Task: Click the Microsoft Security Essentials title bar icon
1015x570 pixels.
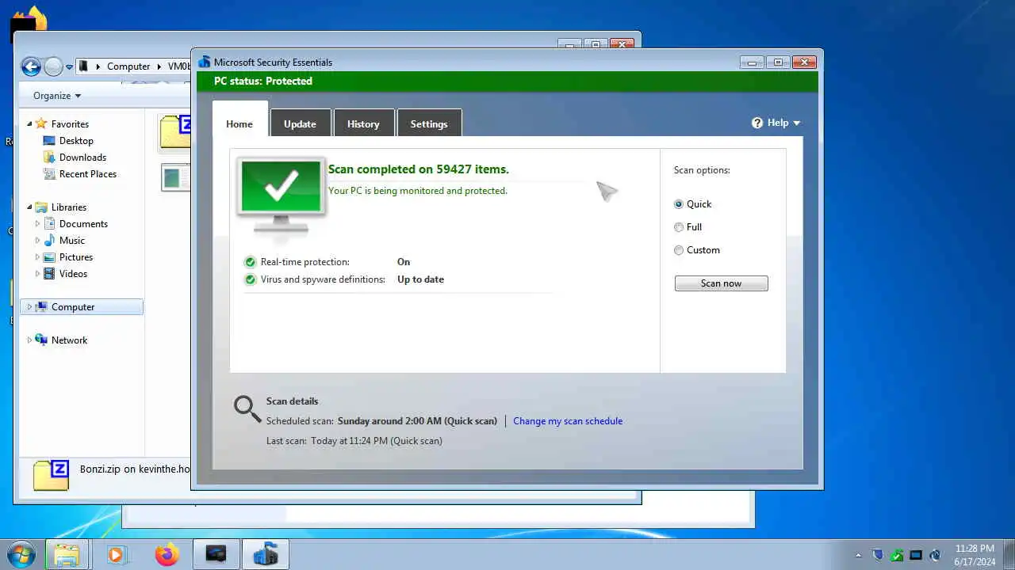Action: click(205, 62)
